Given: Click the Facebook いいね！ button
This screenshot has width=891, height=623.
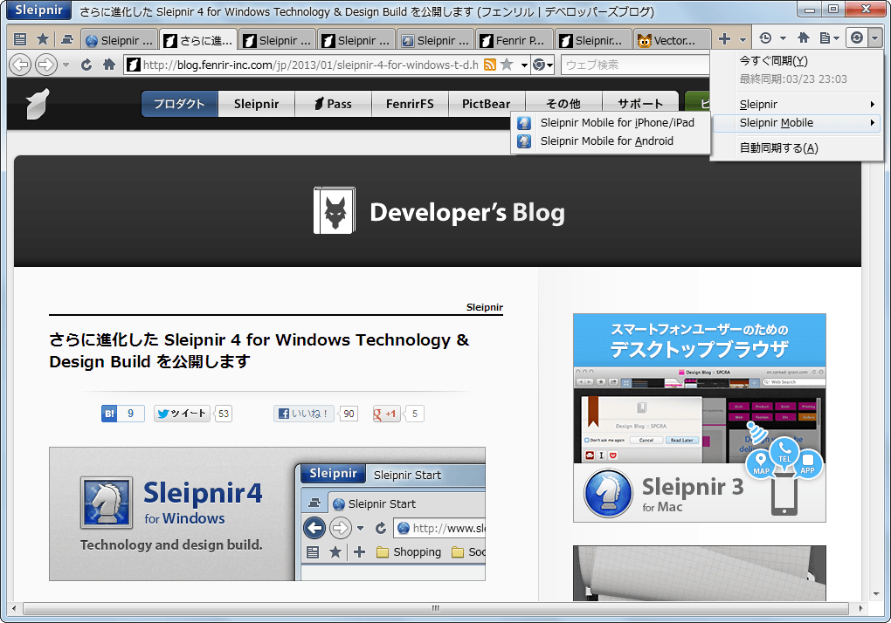Looking at the screenshot, I should pyautogui.click(x=304, y=414).
